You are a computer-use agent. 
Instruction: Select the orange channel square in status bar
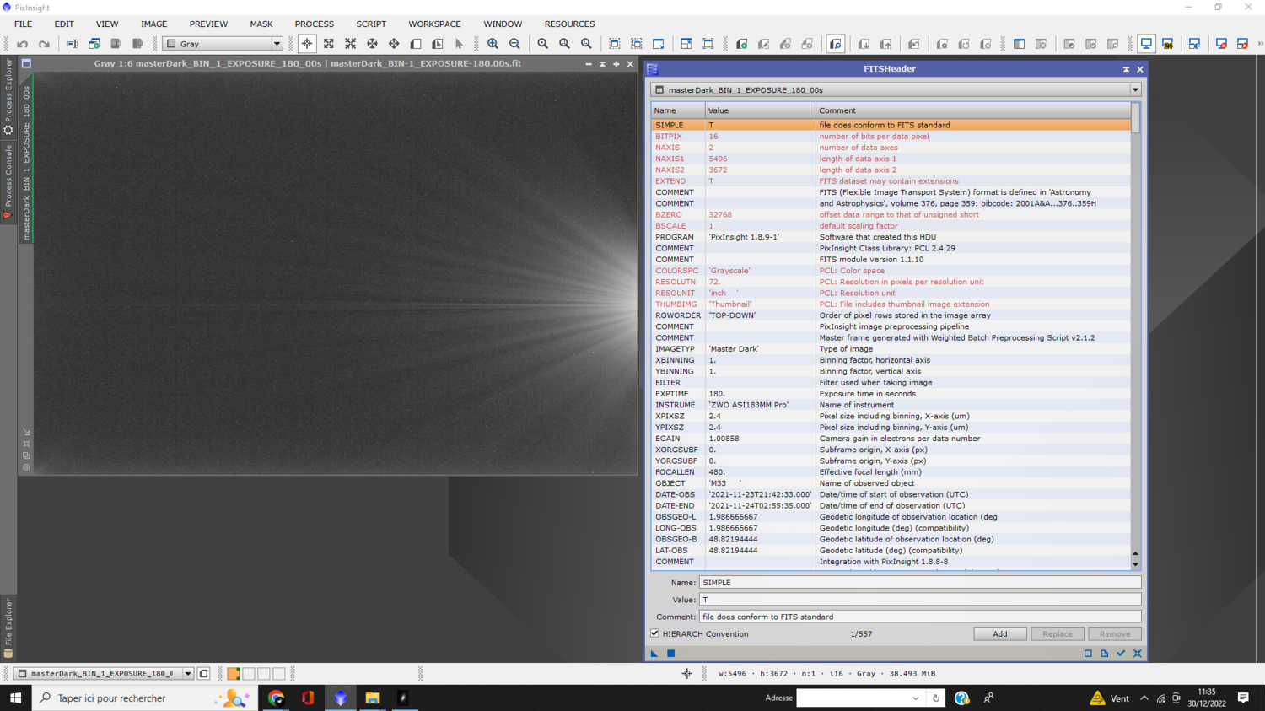tap(234, 674)
